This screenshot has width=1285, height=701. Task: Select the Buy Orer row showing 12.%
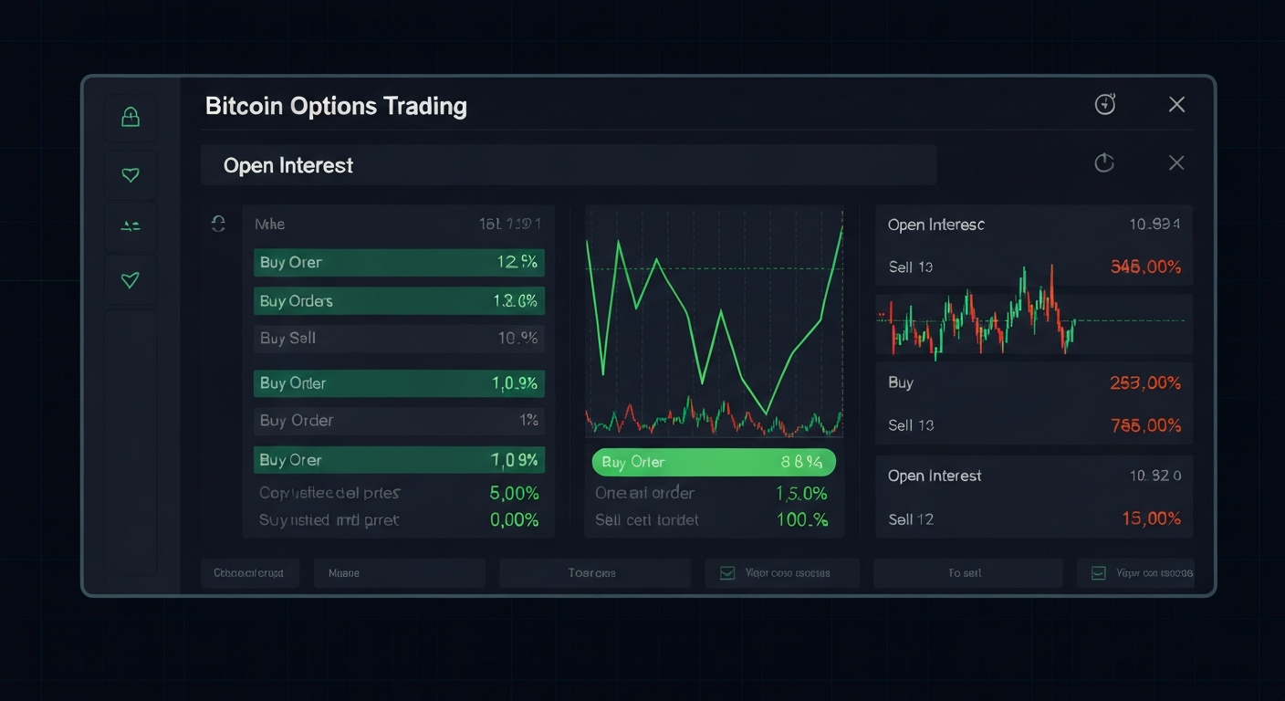(x=399, y=263)
